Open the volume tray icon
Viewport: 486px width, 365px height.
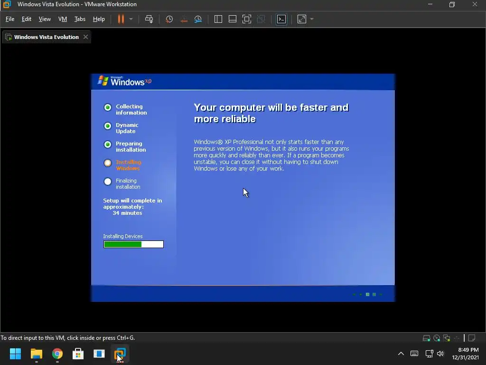pyautogui.click(x=440, y=354)
